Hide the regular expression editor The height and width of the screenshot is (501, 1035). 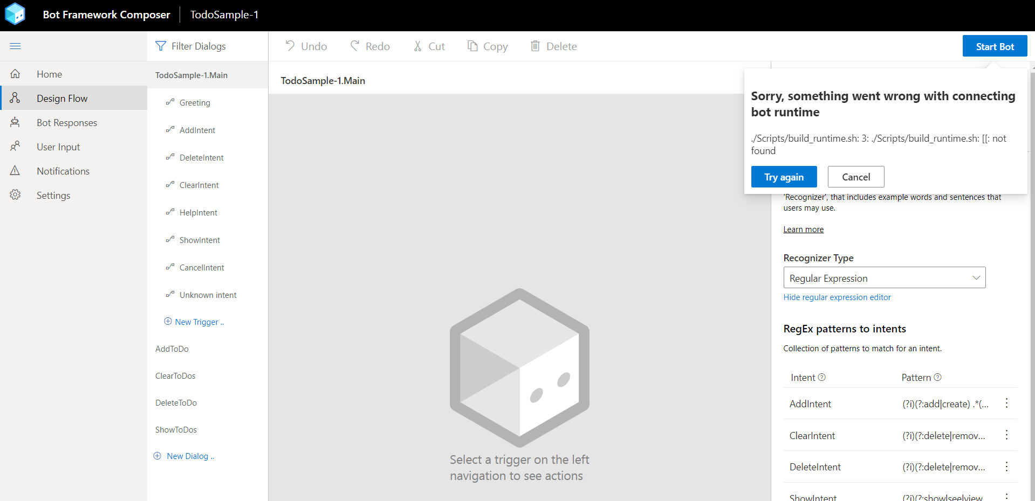click(837, 297)
